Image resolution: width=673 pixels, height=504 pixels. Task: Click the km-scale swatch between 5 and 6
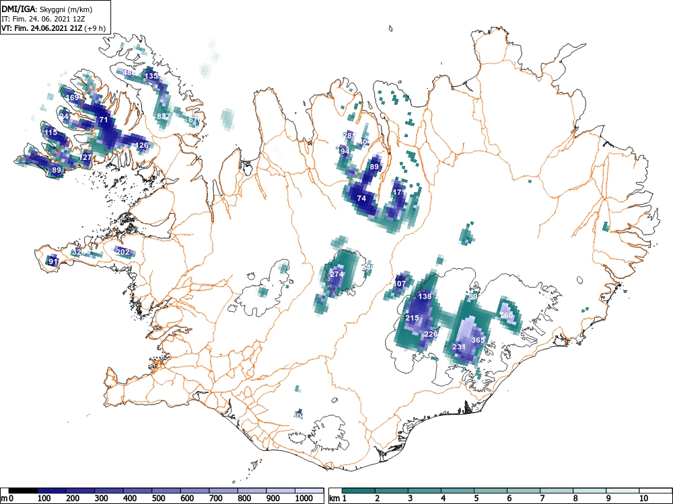(x=491, y=491)
